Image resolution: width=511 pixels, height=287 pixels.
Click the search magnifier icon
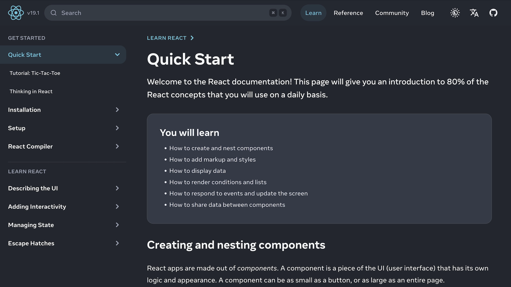pyautogui.click(x=53, y=13)
